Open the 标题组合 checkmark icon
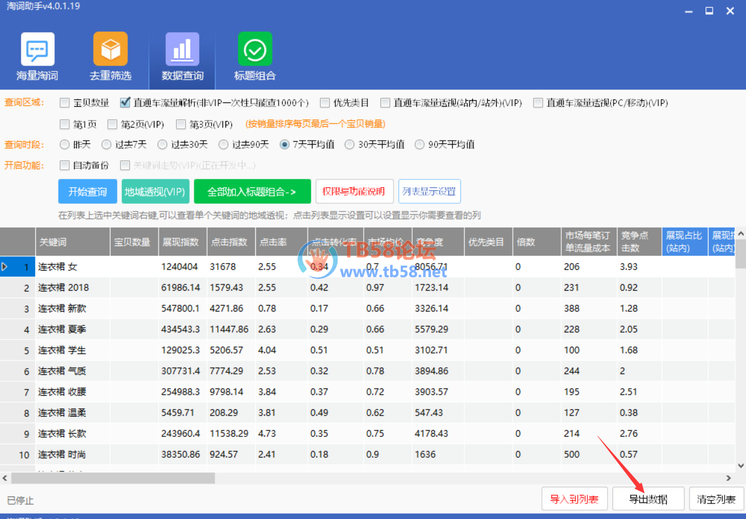The width and height of the screenshot is (746, 519). 255,49
